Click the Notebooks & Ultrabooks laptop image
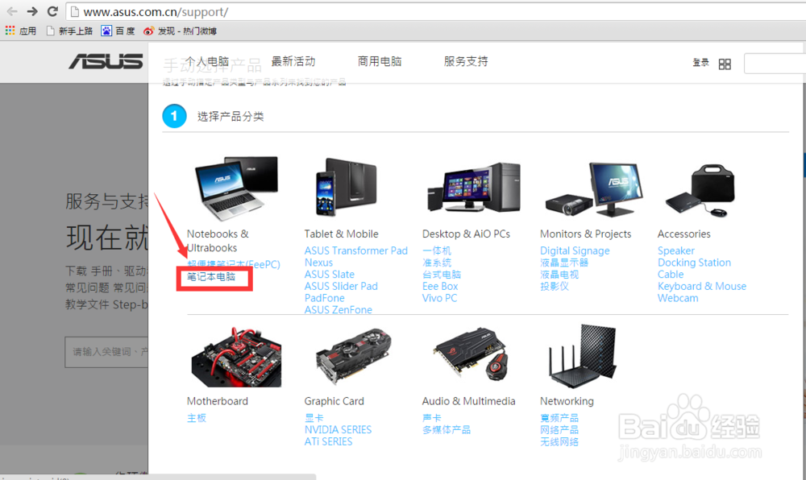The width and height of the screenshot is (806, 480). (236, 188)
